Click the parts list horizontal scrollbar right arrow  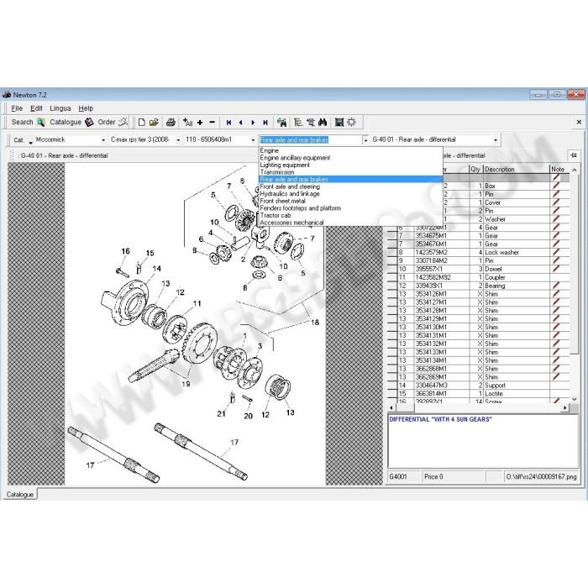coord(565,407)
